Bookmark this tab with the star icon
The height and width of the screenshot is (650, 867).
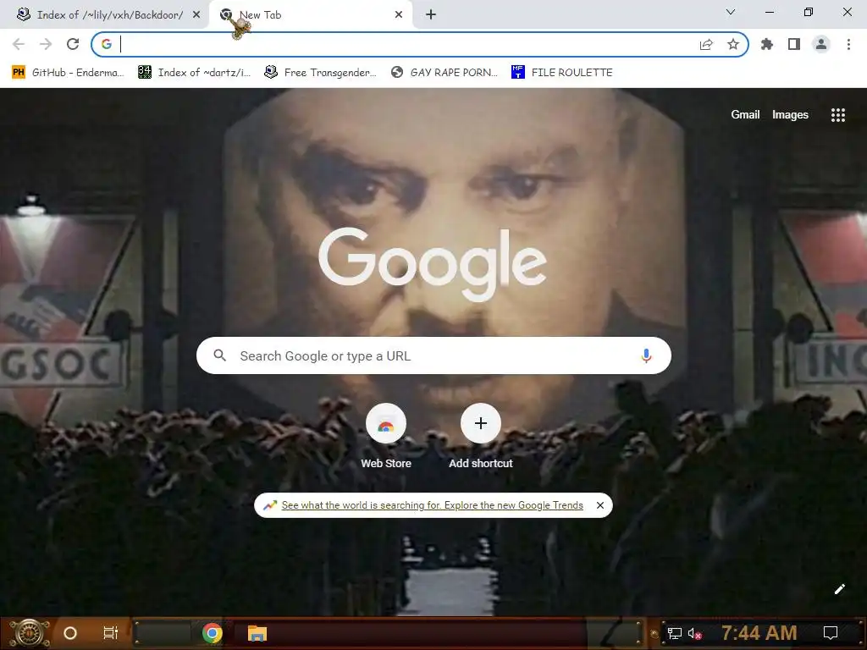coord(733,44)
